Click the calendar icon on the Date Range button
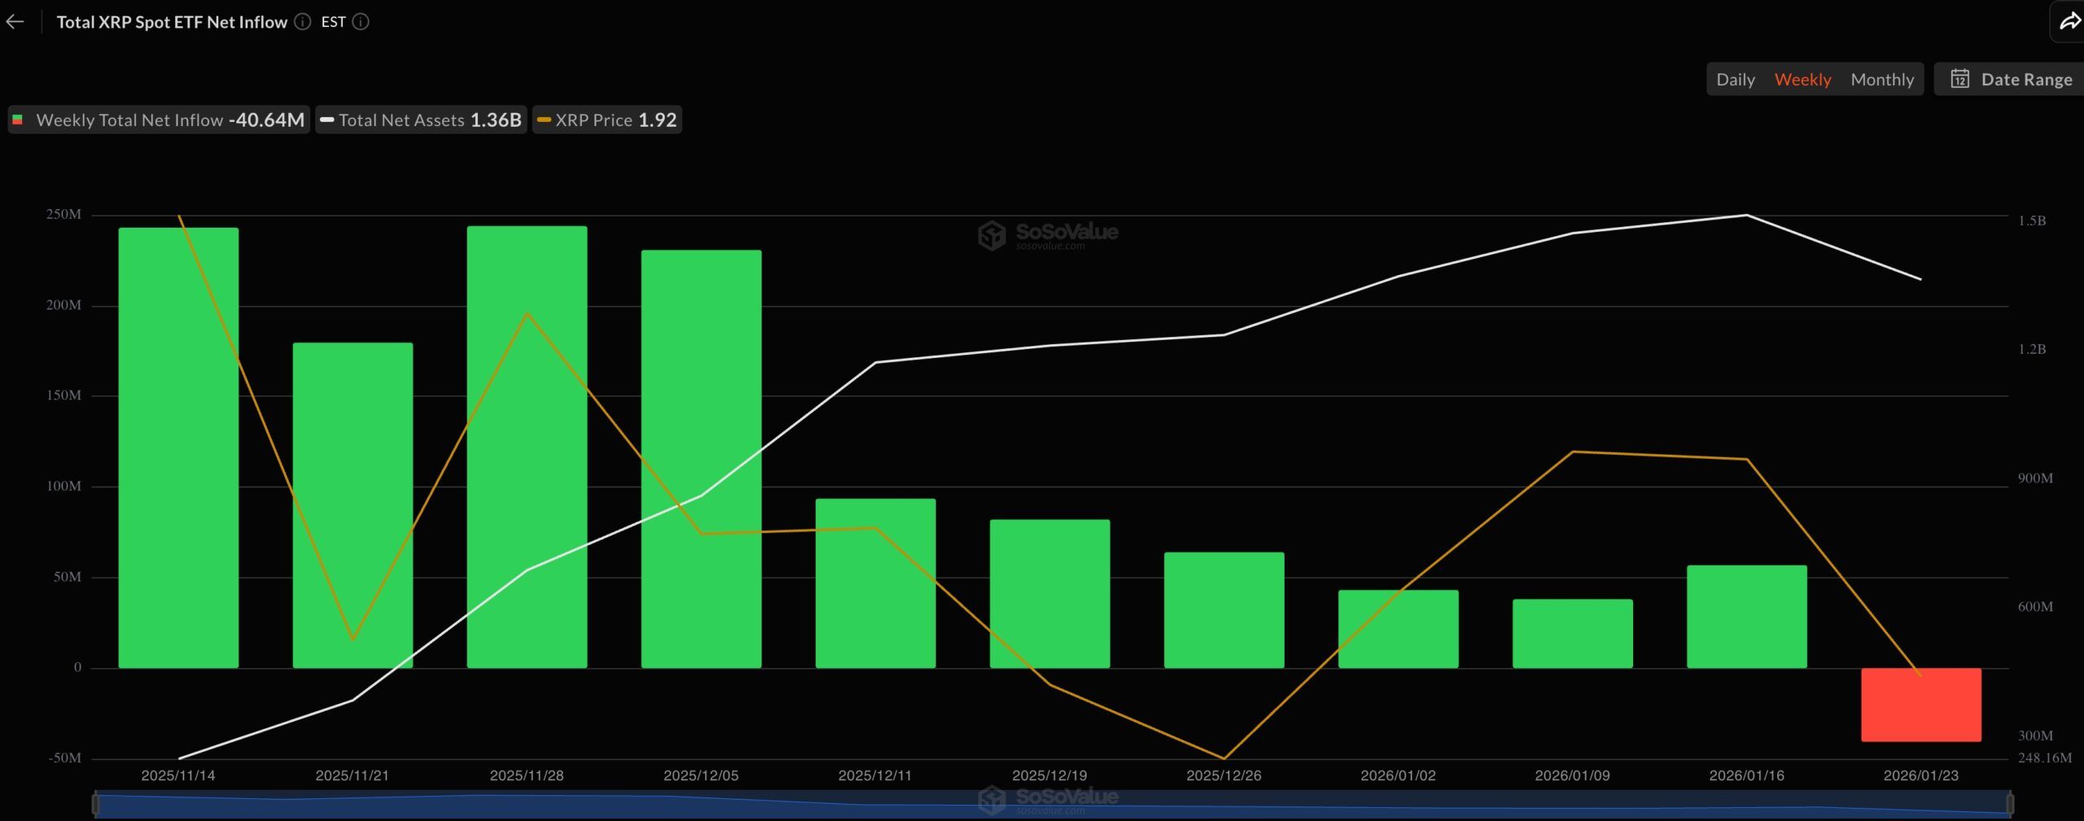Viewport: 2084px width, 821px height. point(1962,79)
